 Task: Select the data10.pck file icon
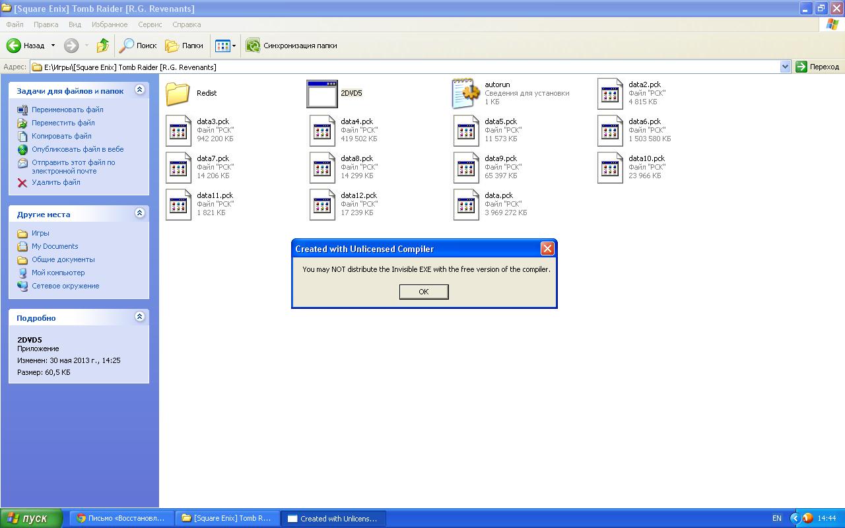(x=610, y=168)
